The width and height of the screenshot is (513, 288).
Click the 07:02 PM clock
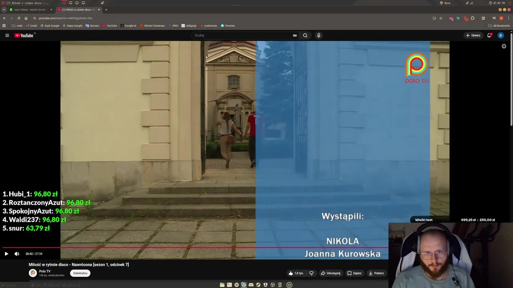(x=497, y=3)
